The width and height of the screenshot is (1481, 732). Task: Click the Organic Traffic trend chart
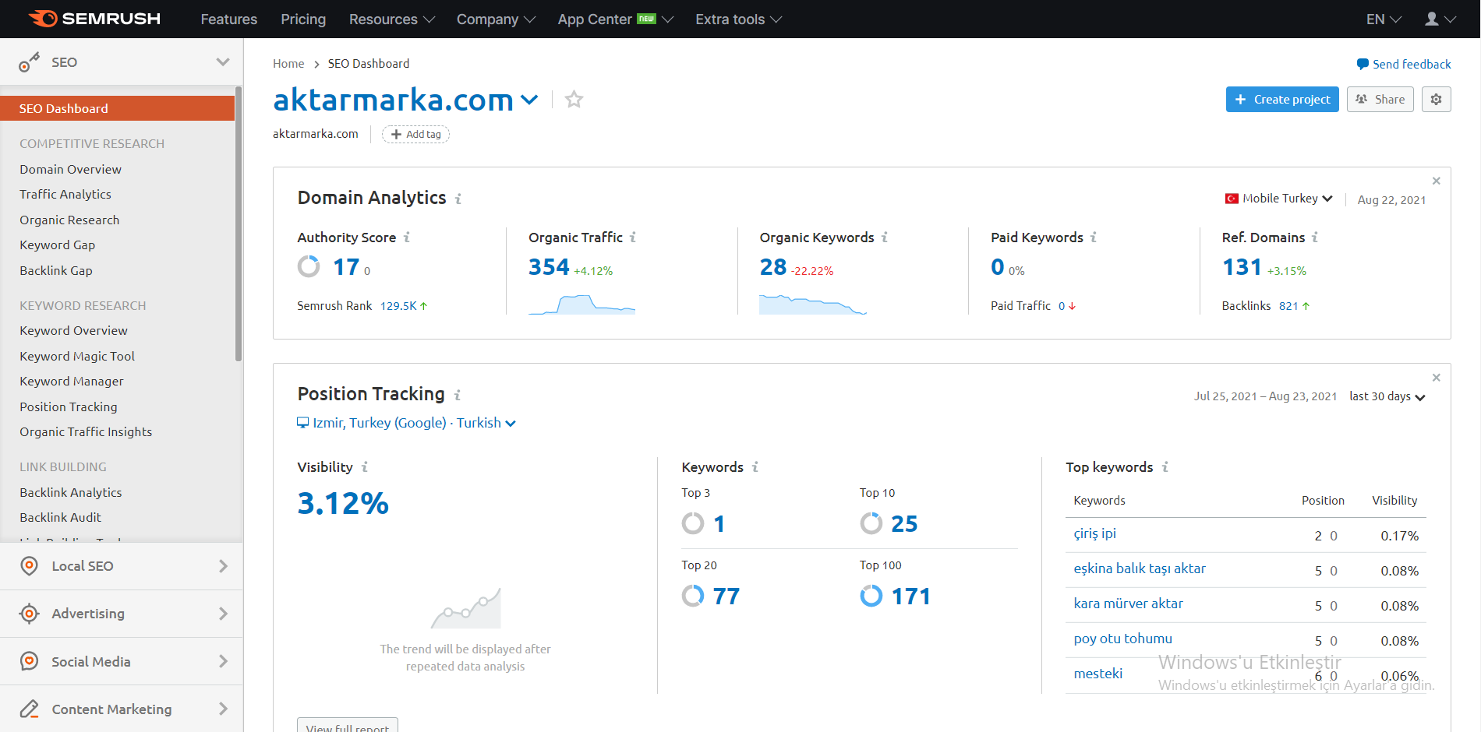[x=581, y=304]
